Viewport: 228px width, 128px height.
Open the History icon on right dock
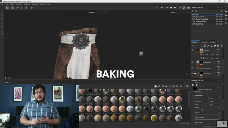tap(226, 19)
